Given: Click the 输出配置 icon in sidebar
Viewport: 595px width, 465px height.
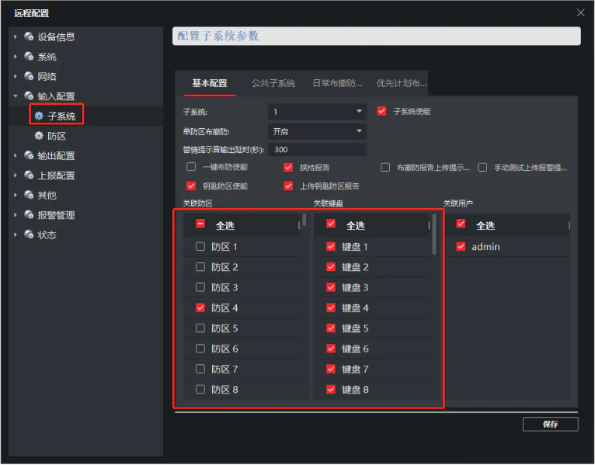Looking at the screenshot, I should click(29, 156).
